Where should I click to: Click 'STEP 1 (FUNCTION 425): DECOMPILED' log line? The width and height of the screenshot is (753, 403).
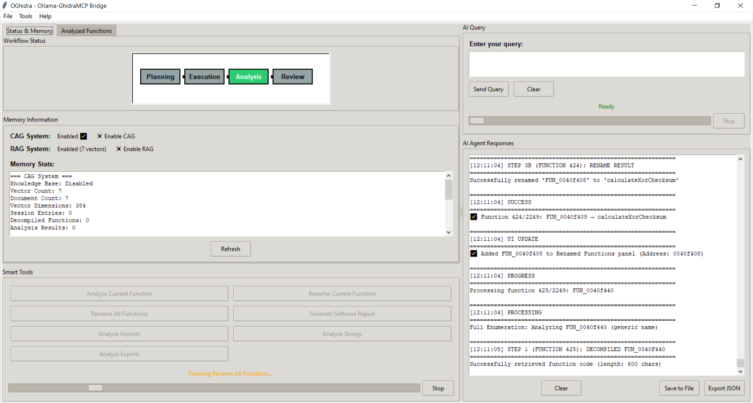coord(567,349)
